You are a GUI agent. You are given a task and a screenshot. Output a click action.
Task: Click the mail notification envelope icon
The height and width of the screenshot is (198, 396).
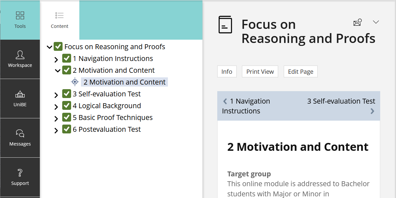357,23
